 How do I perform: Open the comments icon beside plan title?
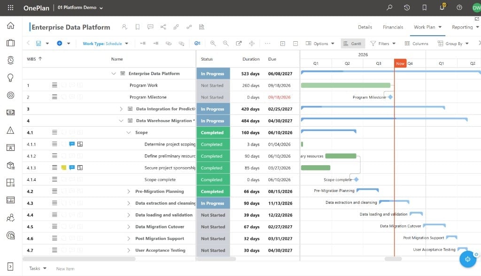(150, 27)
